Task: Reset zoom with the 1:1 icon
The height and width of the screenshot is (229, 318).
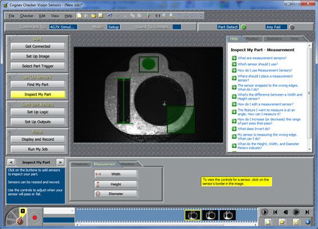Action: tap(157, 16)
